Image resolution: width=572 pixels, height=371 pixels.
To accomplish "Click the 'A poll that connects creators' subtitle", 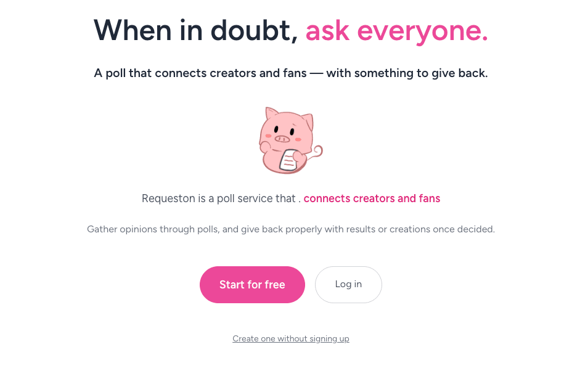I will [200, 73].
